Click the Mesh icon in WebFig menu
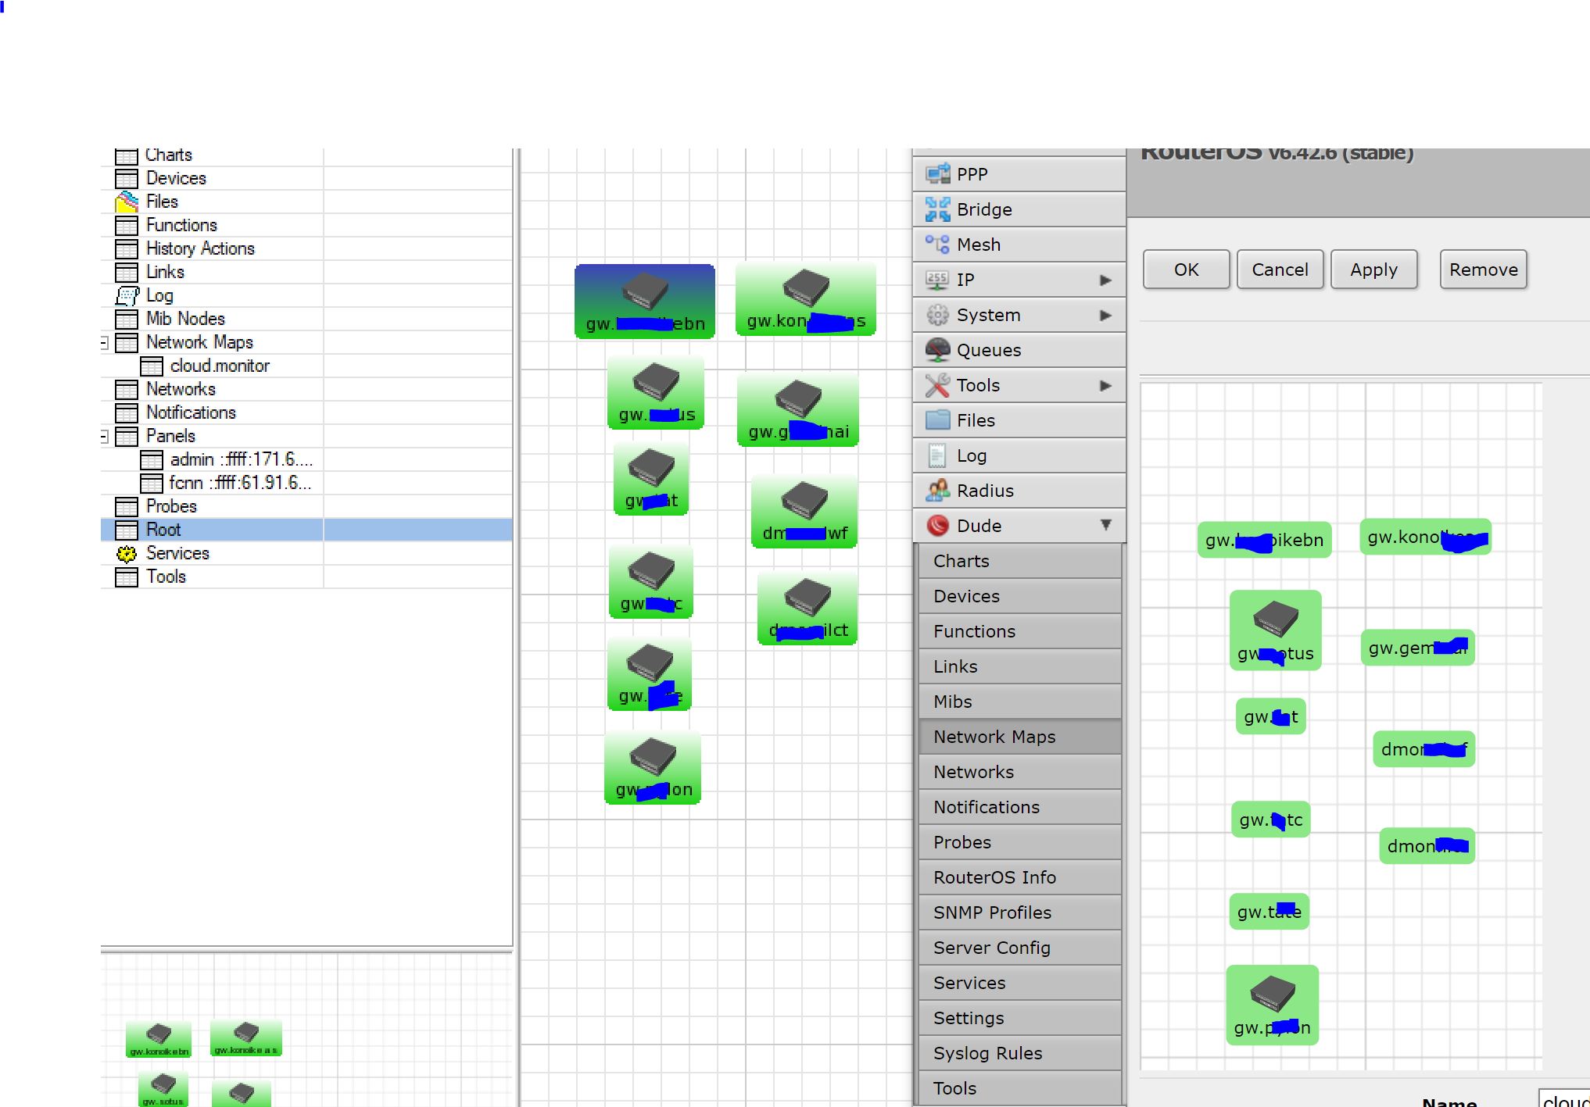Viewport: 1590px width, 1107px height. [937, 244]
